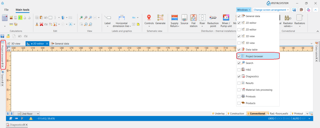Click the warning triangle in status bar

31,118
